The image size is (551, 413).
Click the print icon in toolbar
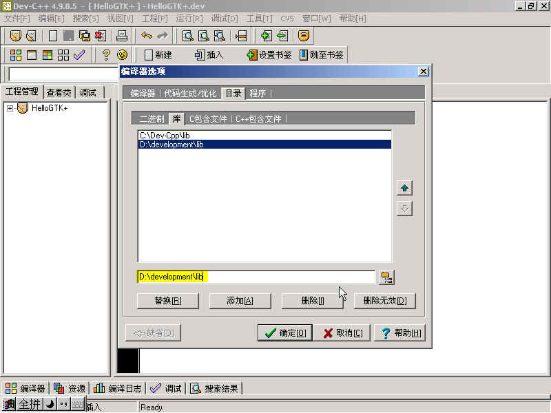click(x=121, y=36)
